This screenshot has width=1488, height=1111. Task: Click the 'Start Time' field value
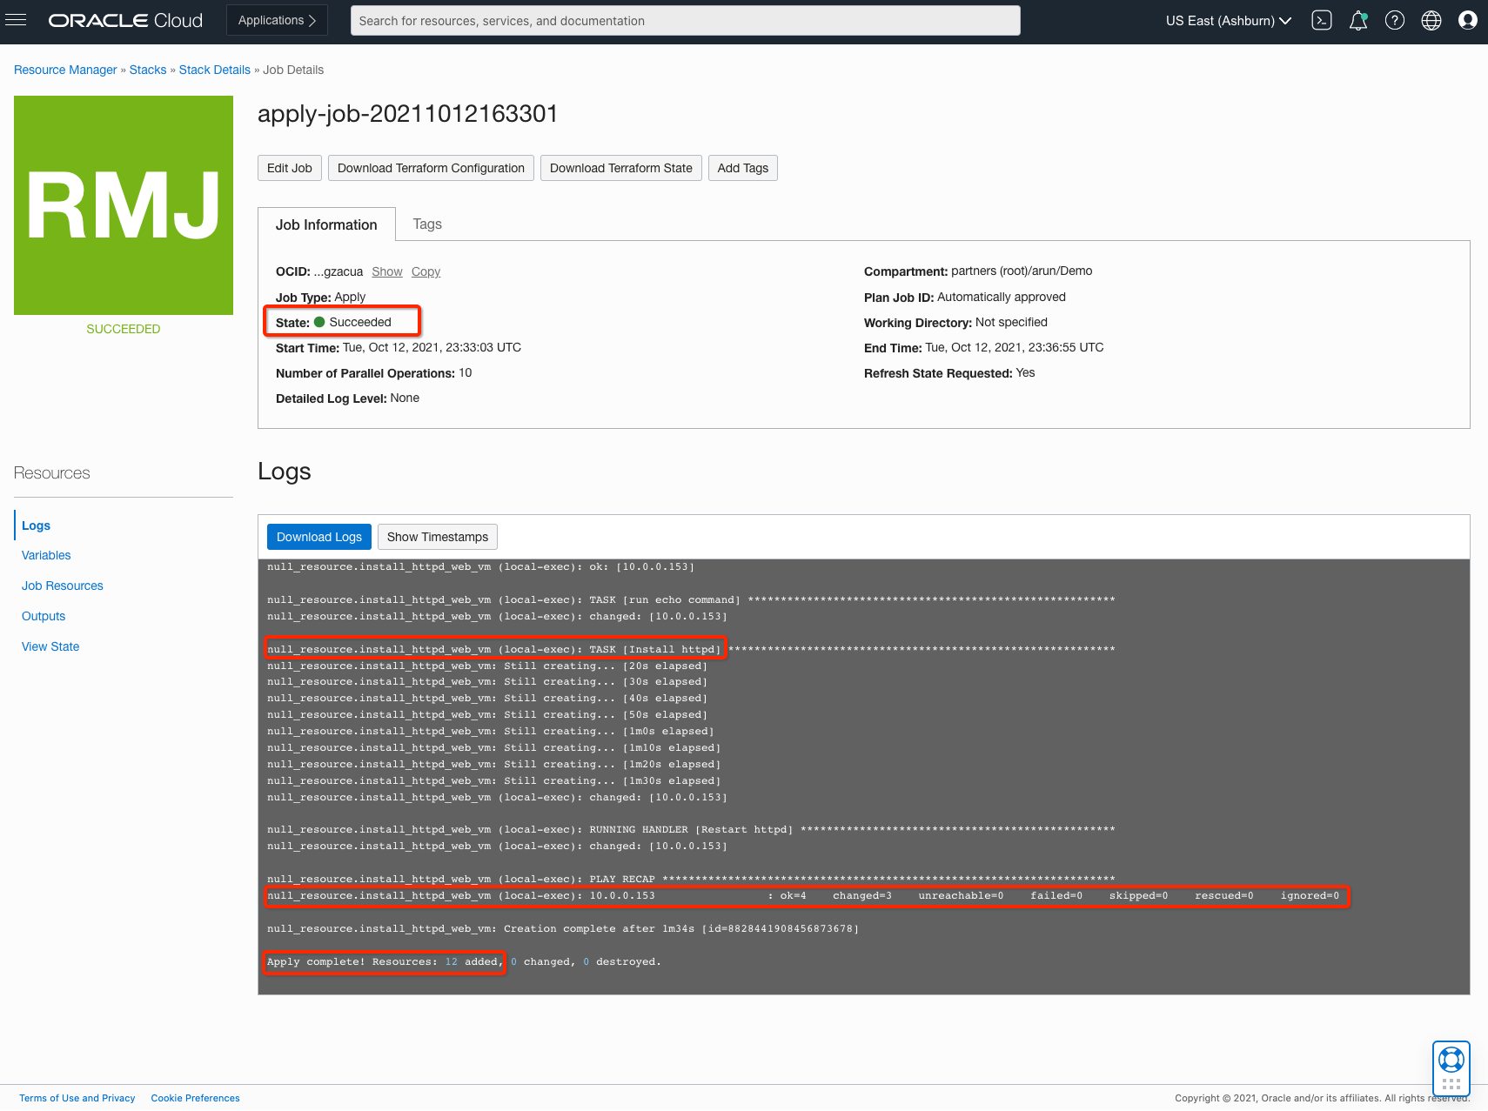click(432, 347)
